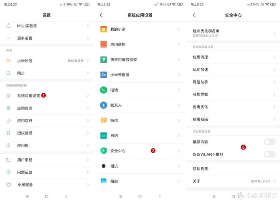Open the Camera (相机) icon

coord(104,166)
